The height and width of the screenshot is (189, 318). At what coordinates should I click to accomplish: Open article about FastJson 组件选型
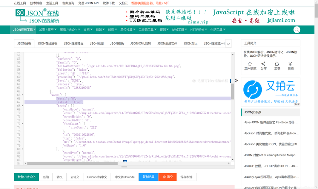[x=271, y=122]
